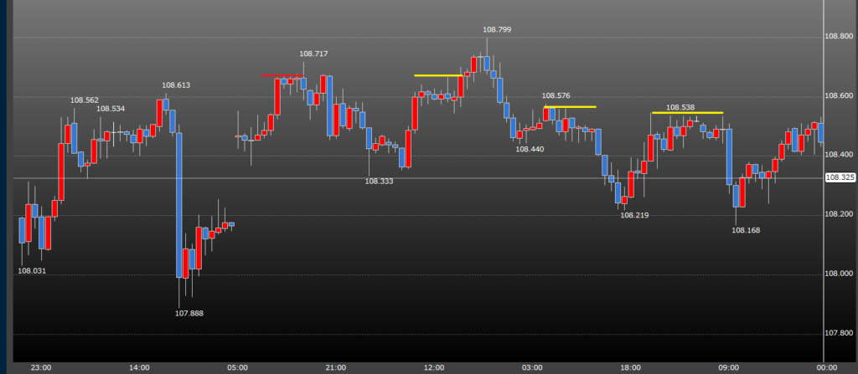The width and height of the screenshot is (858, 374).
Task: Click the 21:00 time axis label
Action: 335,367
